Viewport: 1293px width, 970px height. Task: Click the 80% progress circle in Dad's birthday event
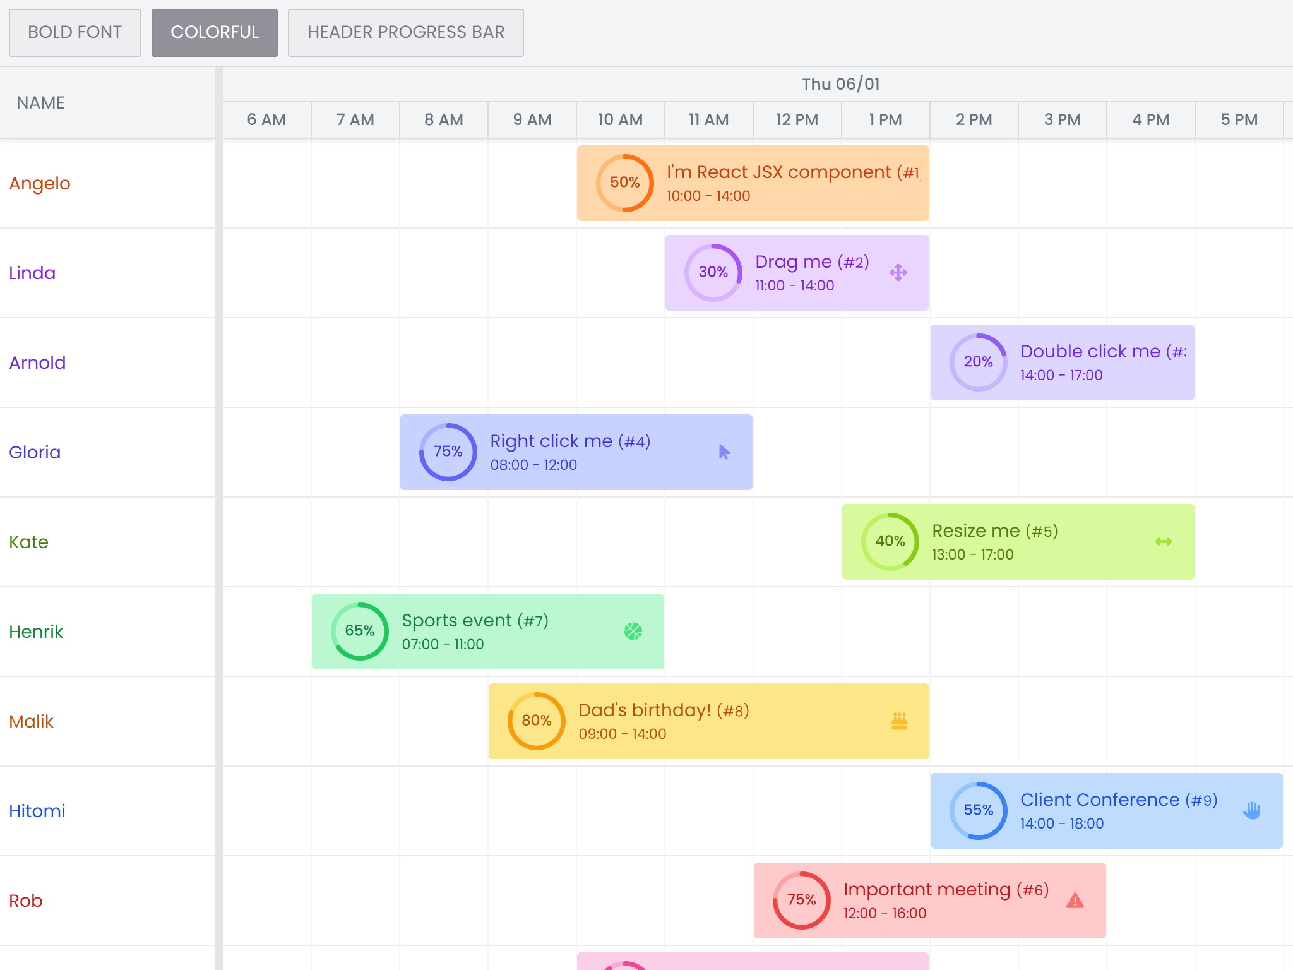[537, 721]
